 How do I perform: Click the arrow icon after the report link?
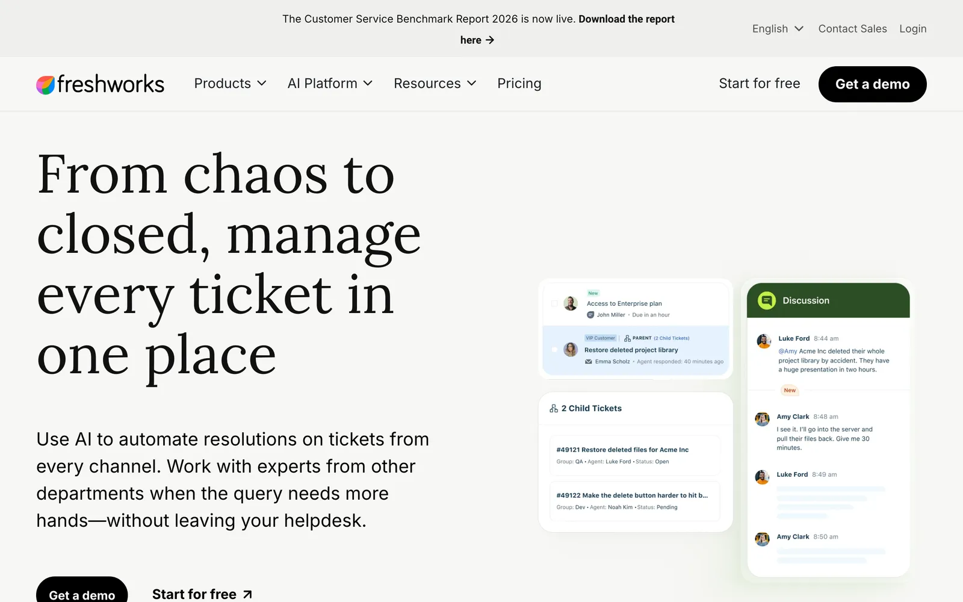pyautogui.click(x=490, y=40)
